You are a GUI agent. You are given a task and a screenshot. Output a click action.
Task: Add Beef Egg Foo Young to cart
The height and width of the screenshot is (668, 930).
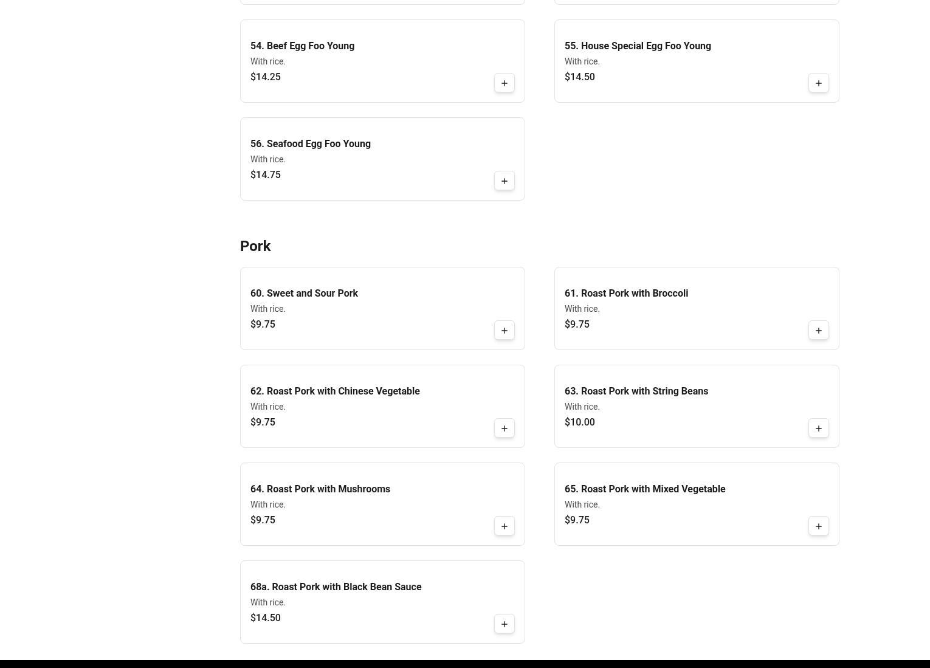click(505, 83)
